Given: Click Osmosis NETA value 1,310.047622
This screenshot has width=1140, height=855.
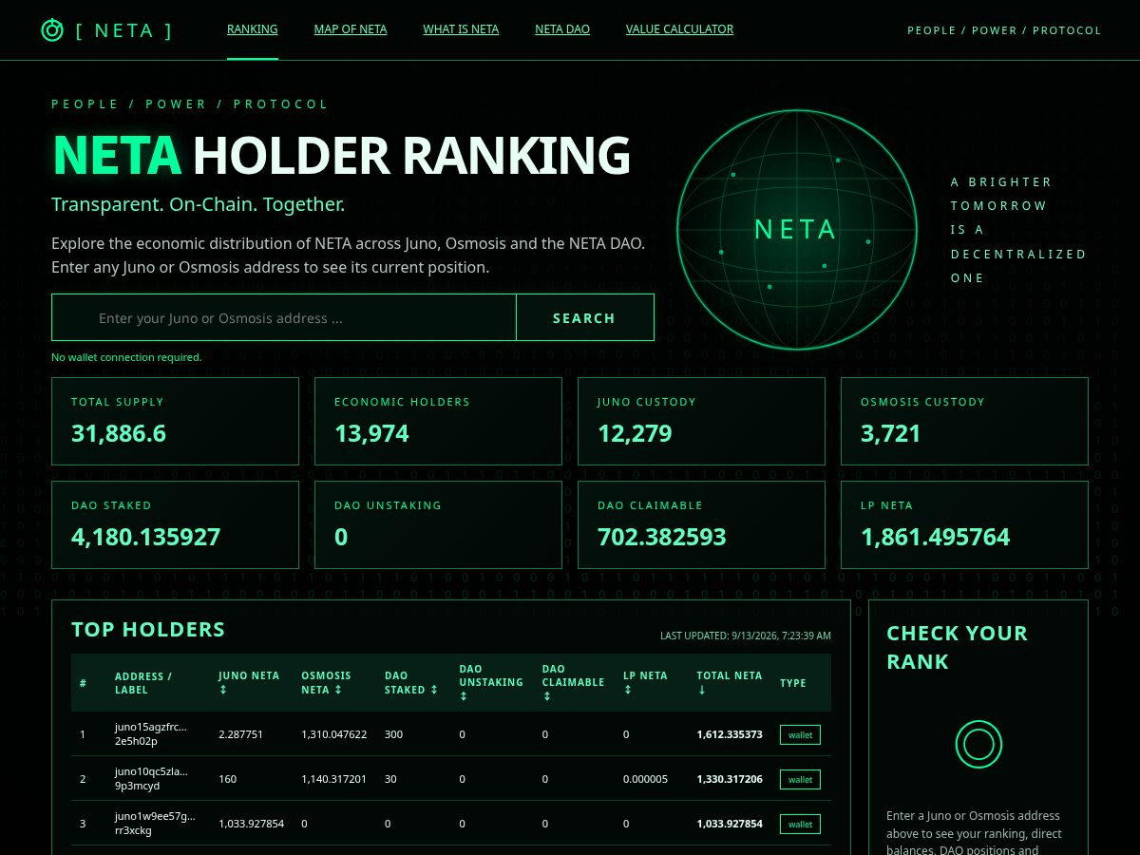Looking at the screenshot, I should tap(333, 734).
